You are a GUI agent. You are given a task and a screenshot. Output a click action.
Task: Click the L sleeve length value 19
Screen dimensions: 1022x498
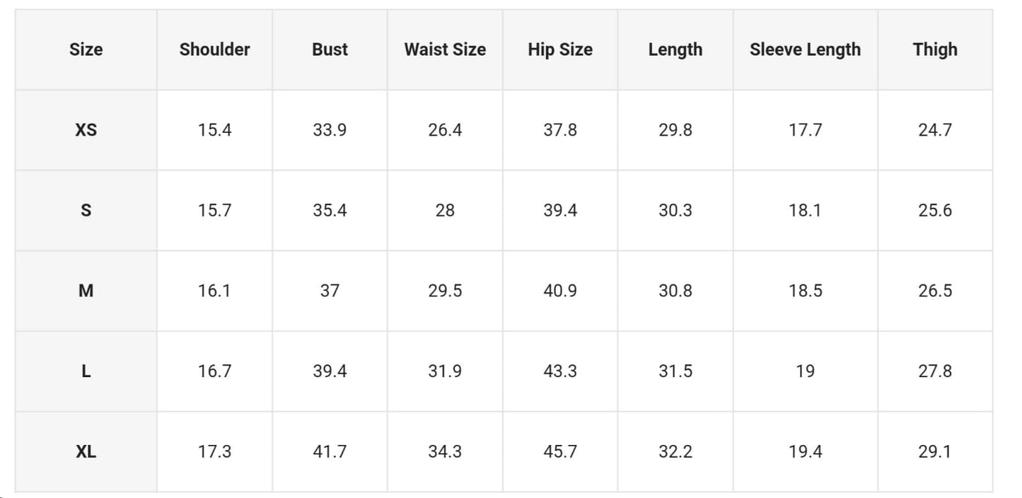tap(805, 371)
